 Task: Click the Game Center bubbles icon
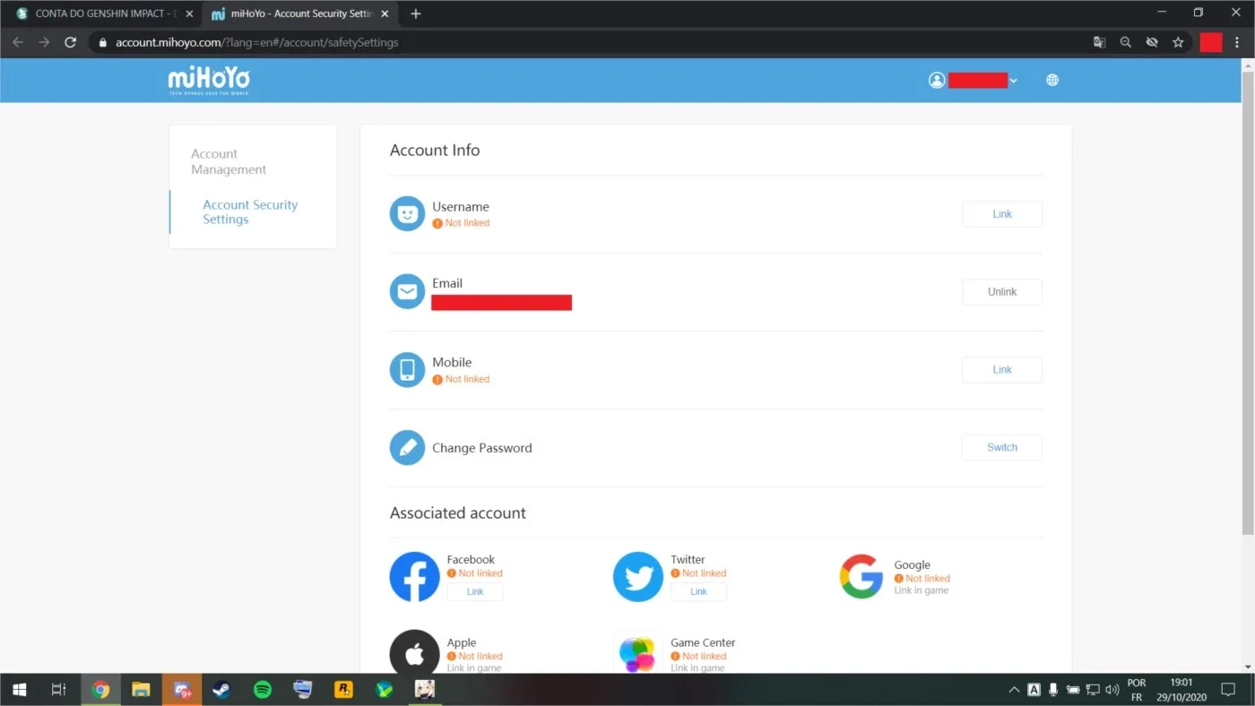click(638, 653)
